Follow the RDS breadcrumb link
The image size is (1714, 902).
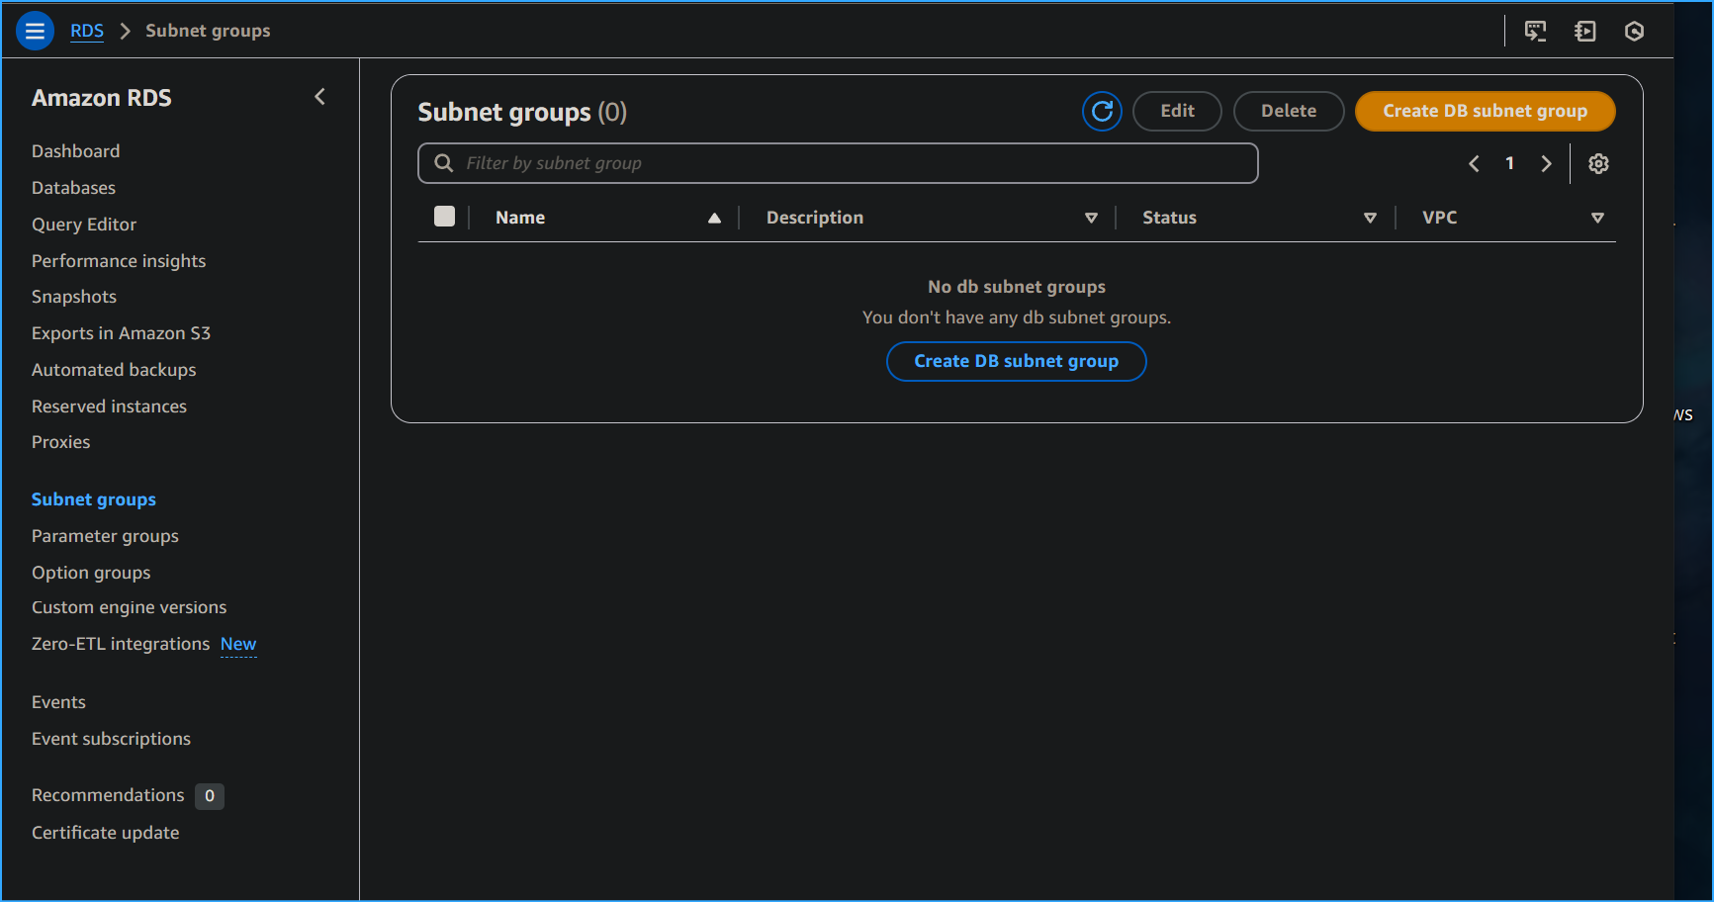(x=86, y=31)
